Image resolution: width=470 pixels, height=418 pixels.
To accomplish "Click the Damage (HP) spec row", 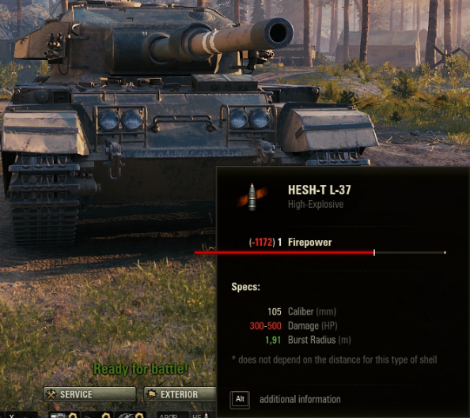I will tap(294, 326).
